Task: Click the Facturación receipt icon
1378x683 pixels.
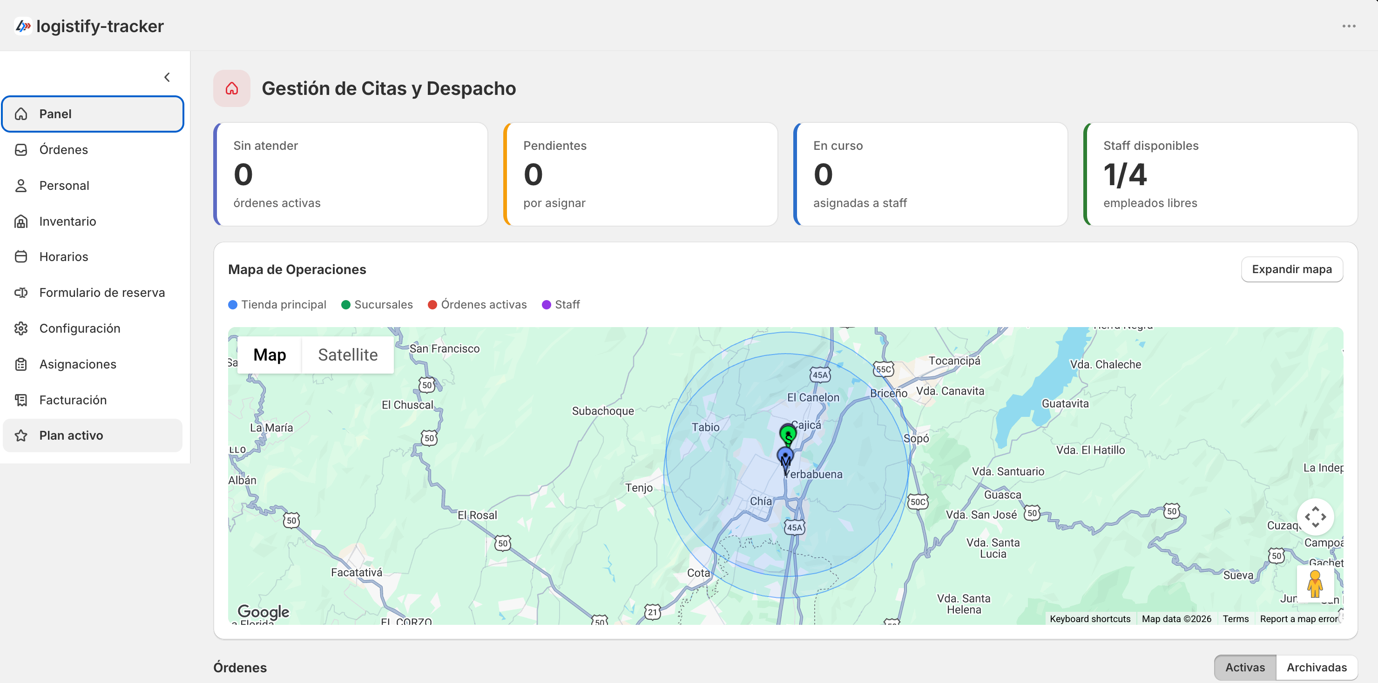Action: (x=21, y=400)
